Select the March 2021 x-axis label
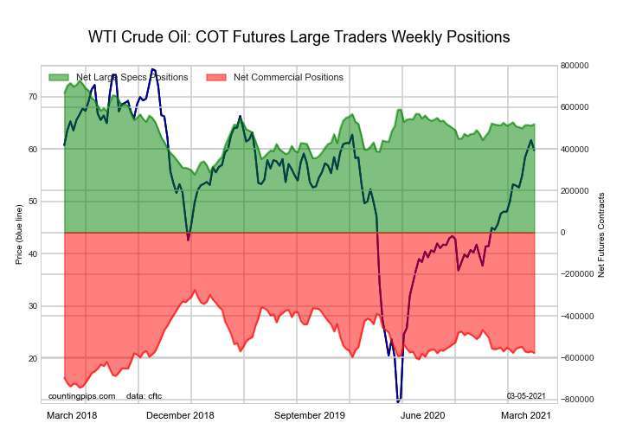623x436 pixels. coord(526,415)
